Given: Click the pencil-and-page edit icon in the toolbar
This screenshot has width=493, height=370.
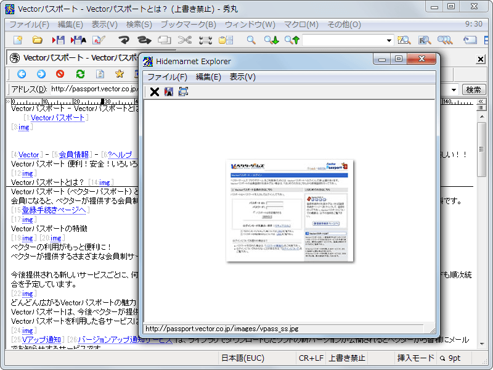Looking at the screenshot, I should tap(99, 40).
